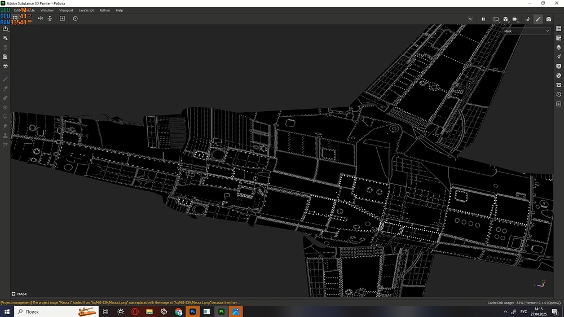564x317 pixels.
Task: Open the history reset clock icon in toolbar
Action: point(75,19)
